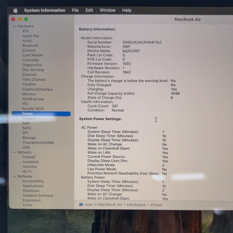Viewport: 233px width, 233px height.
Task: Select SAS in the sidebar
Action: tap(26, 123)
